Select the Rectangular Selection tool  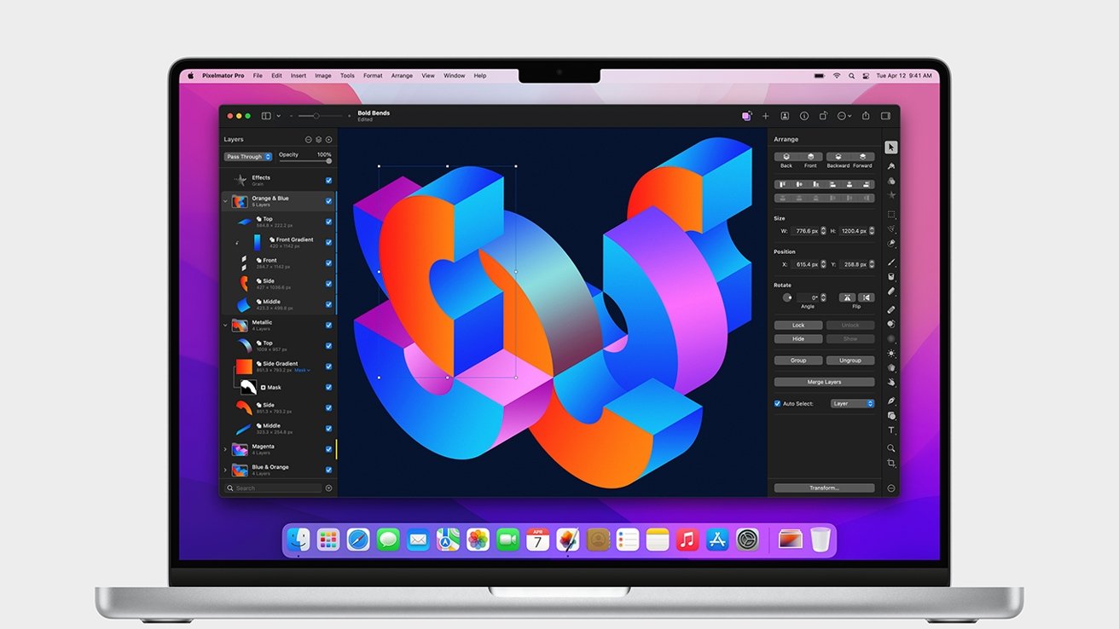891,214
